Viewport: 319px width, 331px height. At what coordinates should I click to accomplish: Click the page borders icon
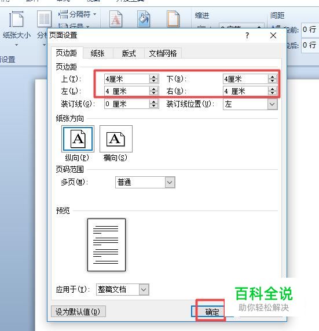click(173, 19)
